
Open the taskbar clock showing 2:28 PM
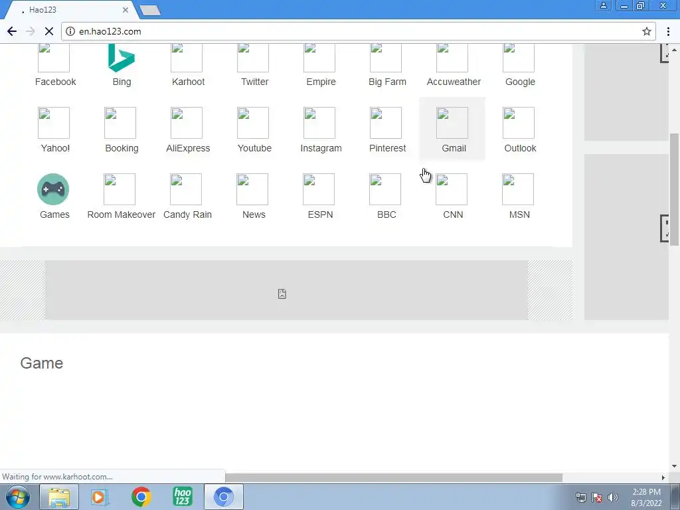point(646,497)
